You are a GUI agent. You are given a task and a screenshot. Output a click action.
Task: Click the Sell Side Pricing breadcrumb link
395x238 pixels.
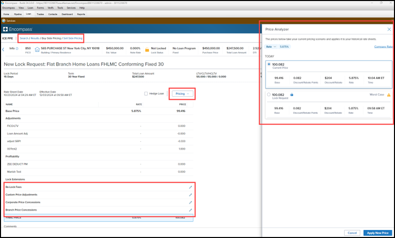click(x=73, y=38)
